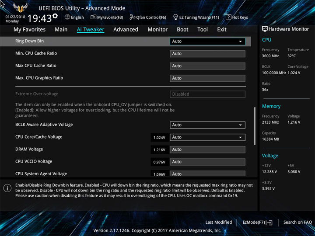Click the 32°C temperature value
Viewport: 315px width, 236px height.
tap(291, 56)
